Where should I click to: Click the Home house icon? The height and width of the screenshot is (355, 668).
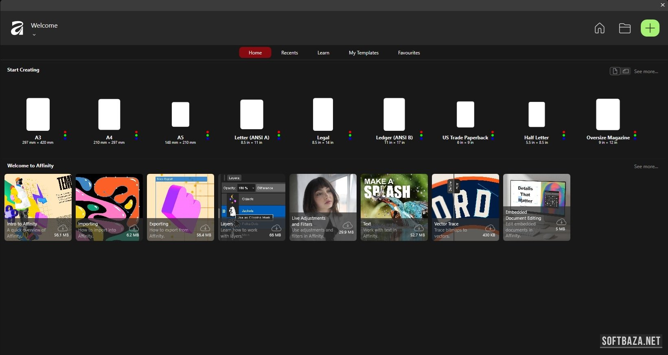click(599, 28)
